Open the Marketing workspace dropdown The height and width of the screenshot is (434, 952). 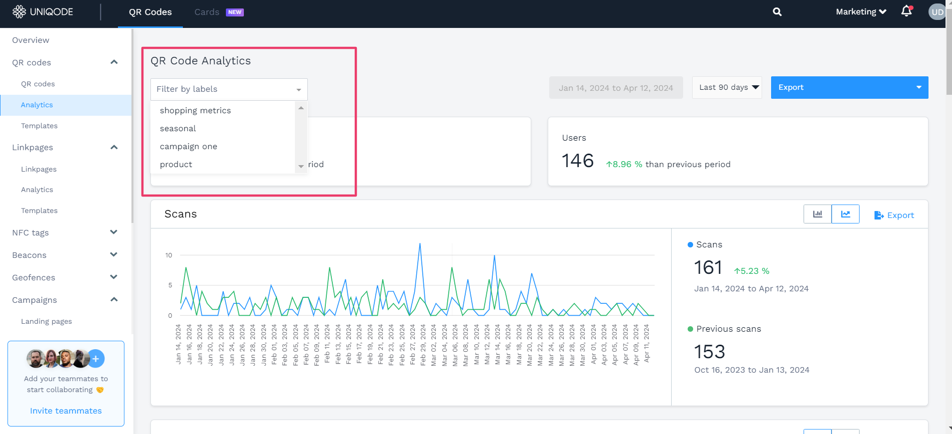tap(861, 11)
